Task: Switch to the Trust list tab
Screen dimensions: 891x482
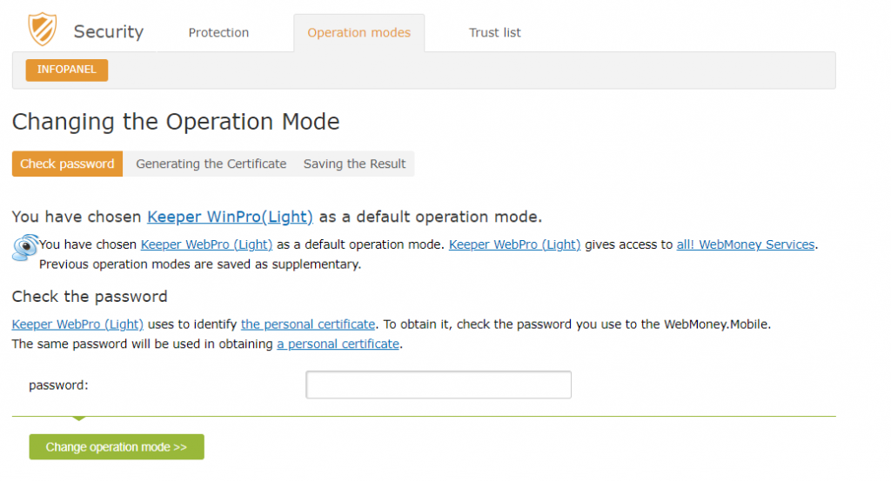Action: (x=494, y=33)
